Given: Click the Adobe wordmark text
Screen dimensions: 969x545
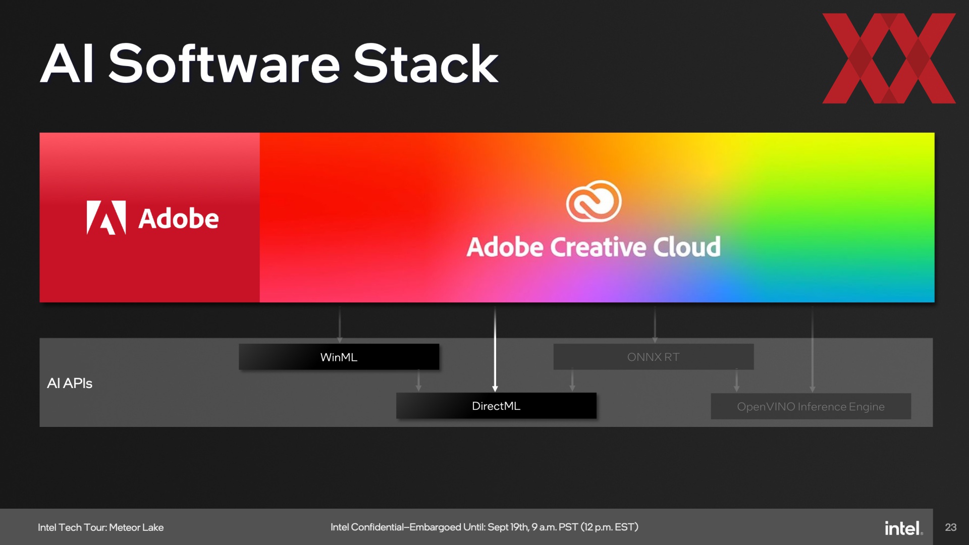Looking at the screenshot, I should (x=179, y=219).
